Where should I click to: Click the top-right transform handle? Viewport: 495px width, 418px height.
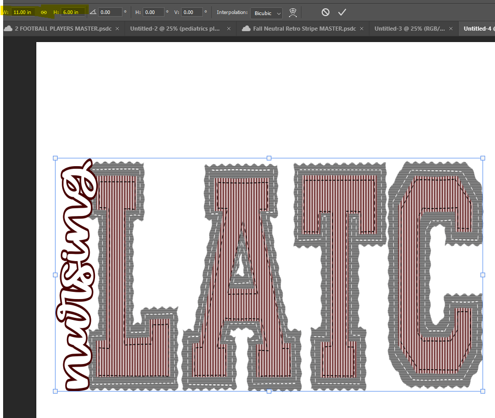click(483, 158)
